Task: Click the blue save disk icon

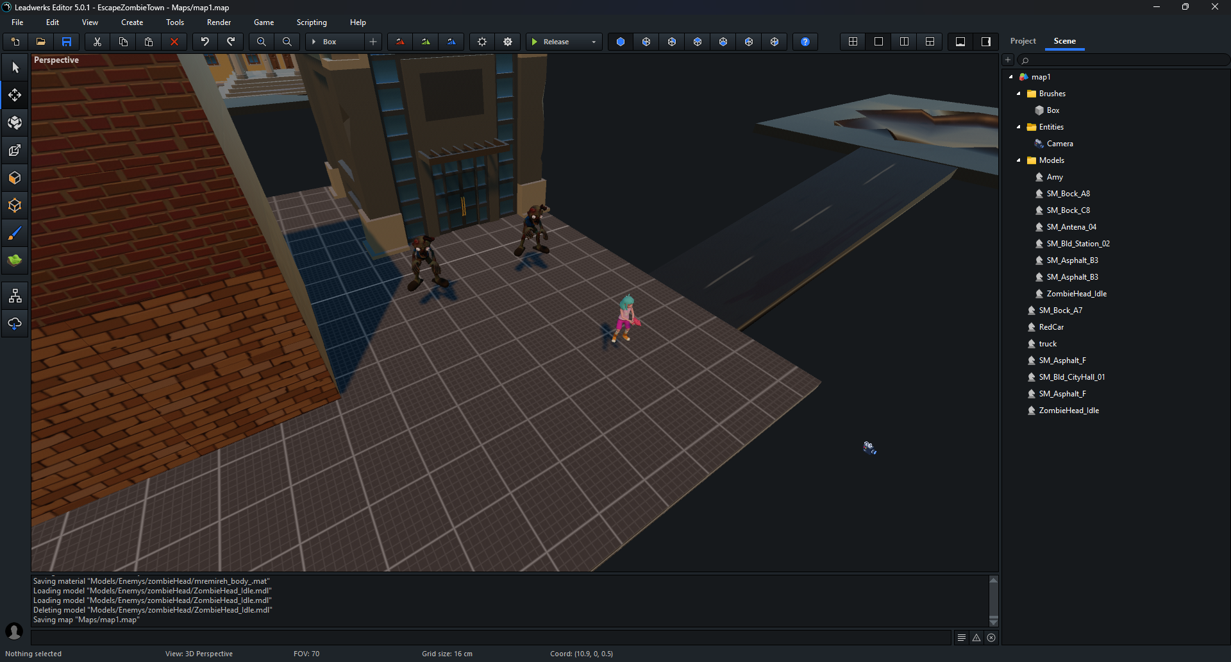Action: [x=67, y=42]
